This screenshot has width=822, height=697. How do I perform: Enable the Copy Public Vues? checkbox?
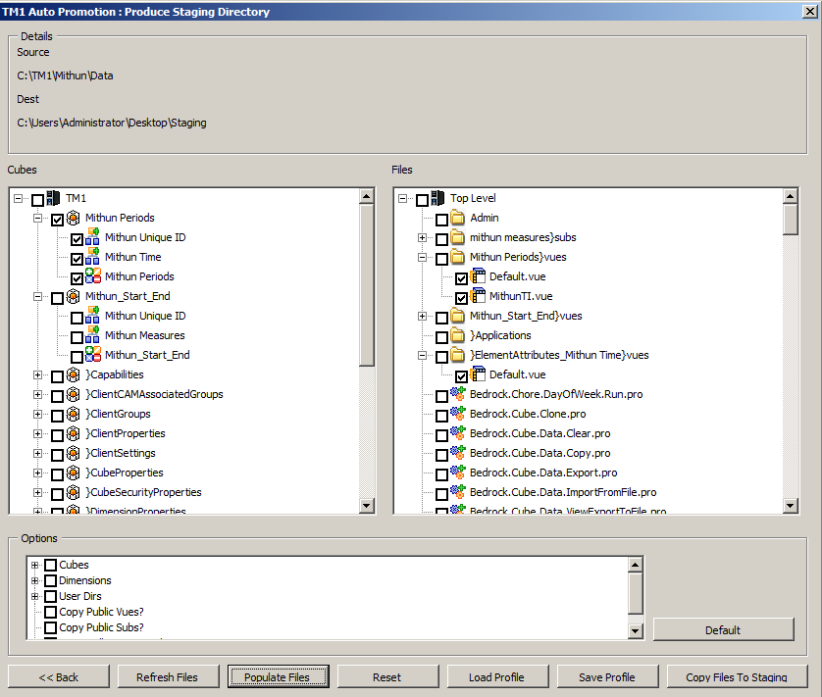click(51, 612)
